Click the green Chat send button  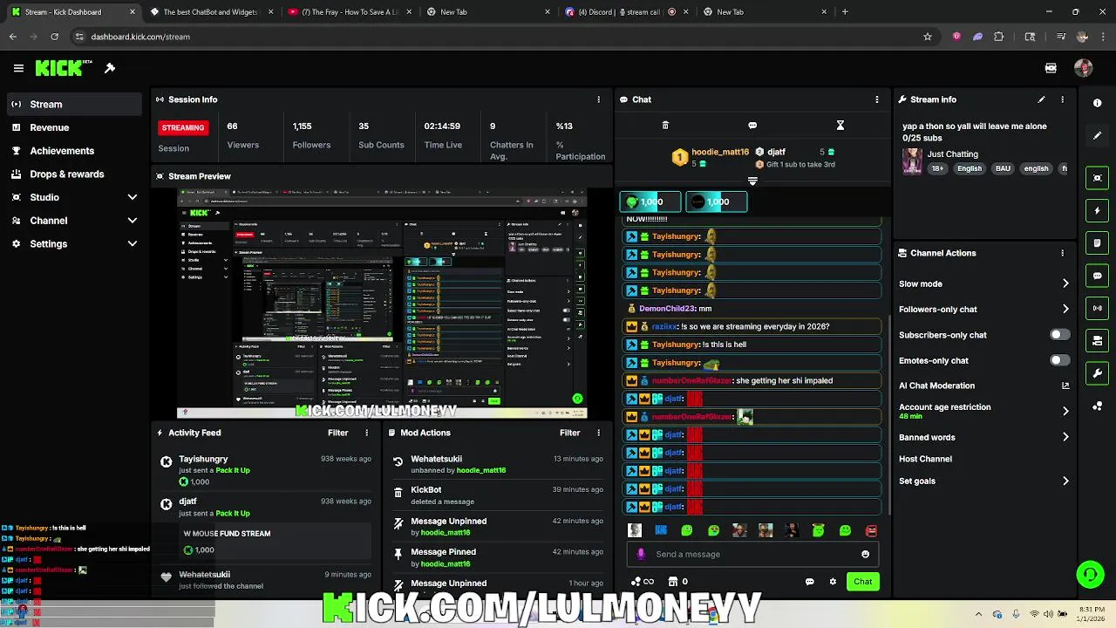[x=862, y=582]
